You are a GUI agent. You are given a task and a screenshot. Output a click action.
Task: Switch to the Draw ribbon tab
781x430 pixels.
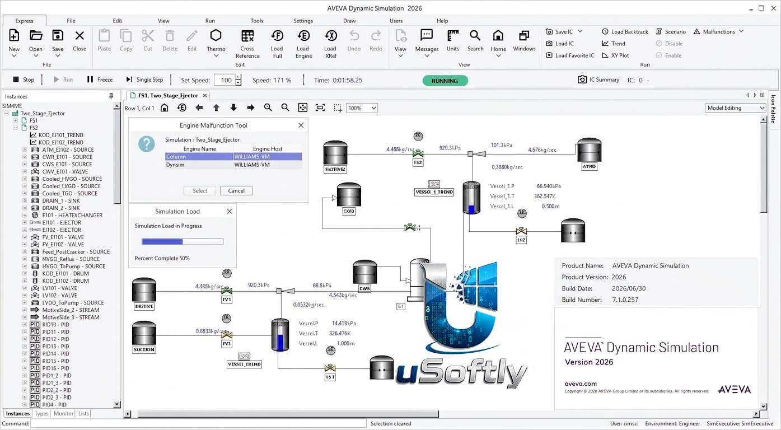click(x=349, y=21)
